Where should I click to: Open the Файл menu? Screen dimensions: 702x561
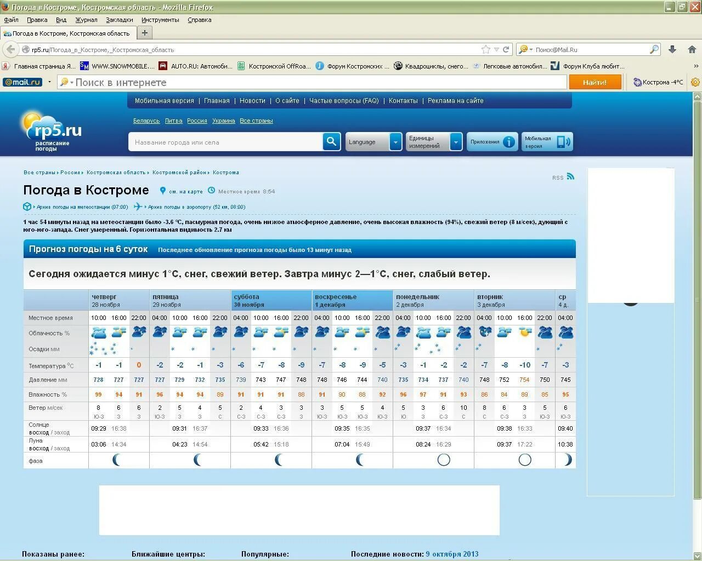11,20
